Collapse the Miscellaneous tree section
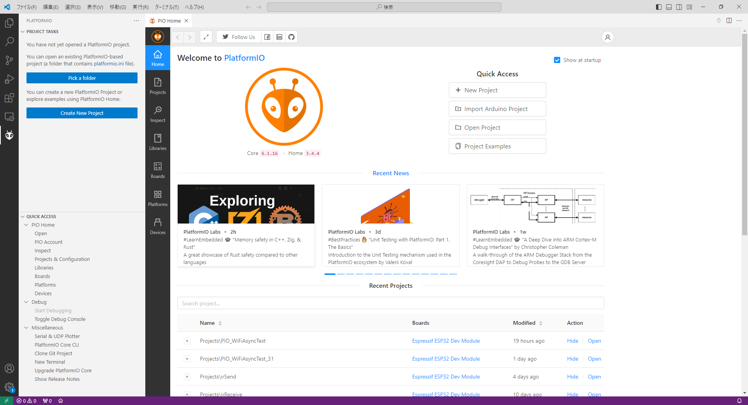748x405 pixels. pos(26,328)
